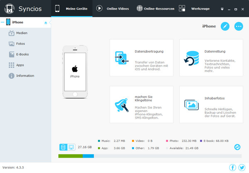
Task: Eject the iPhone device
Action: point(46,23)
